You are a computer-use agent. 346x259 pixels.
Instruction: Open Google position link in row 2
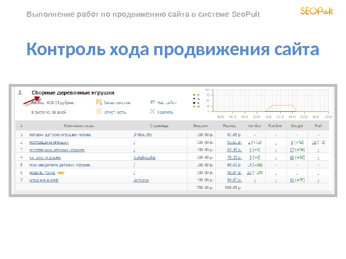pos(297,142)
